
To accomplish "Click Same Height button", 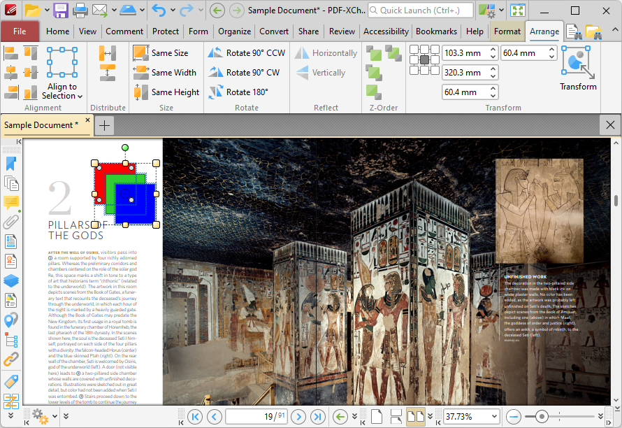I will point(166,92).
